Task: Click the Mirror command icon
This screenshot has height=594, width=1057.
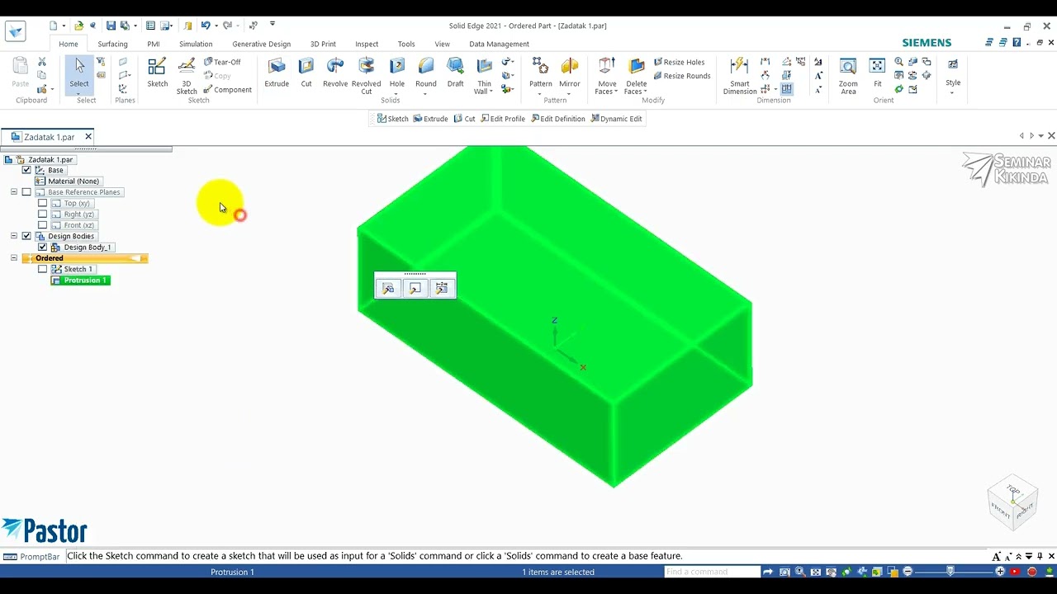Action: pos(570,68)
